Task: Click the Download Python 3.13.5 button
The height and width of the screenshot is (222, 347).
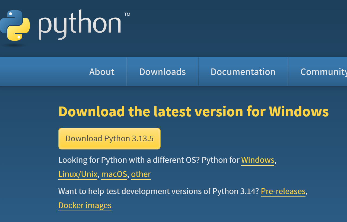Action: (109, 139)
